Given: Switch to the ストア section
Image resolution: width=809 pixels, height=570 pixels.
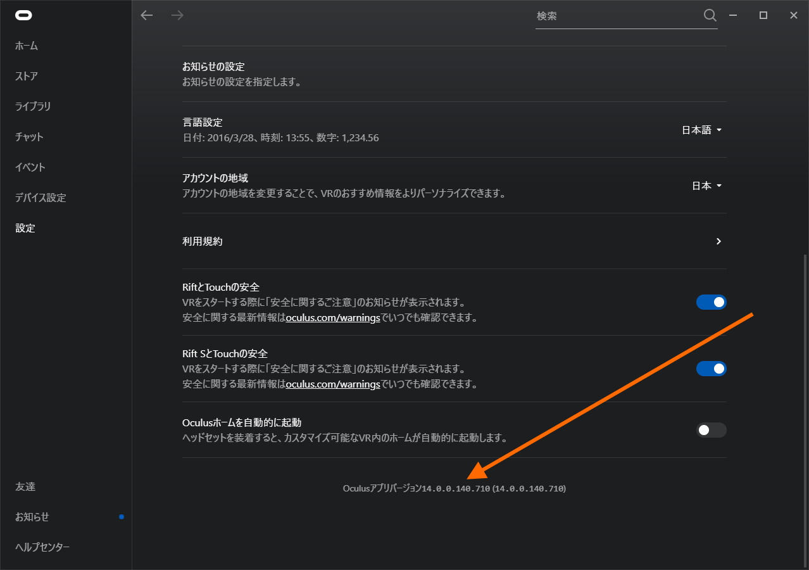Looking at the screenshot, I should point(25,76).
